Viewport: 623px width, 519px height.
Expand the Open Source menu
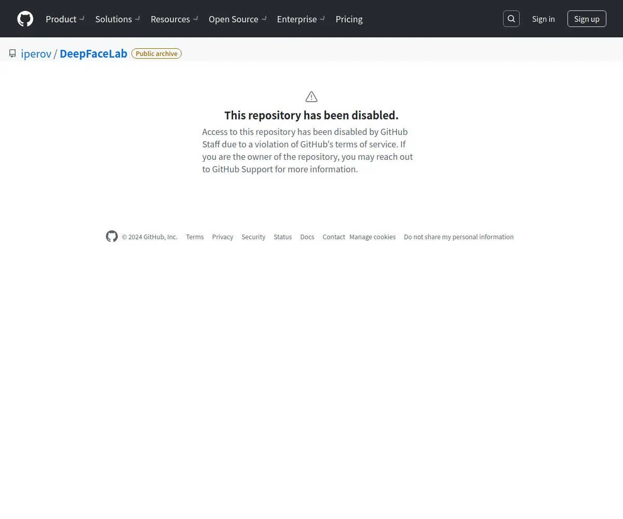click(x=238, y=19)
